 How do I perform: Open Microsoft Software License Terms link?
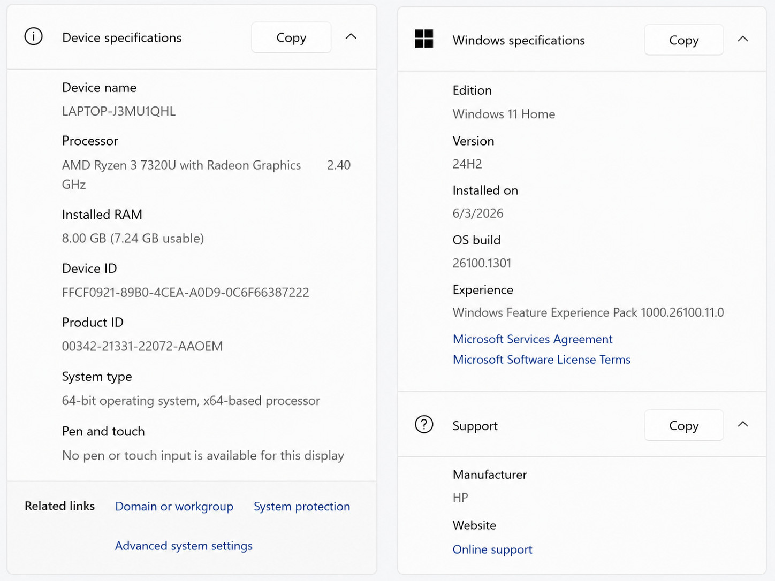pyautogui.click(x=542, y=360)
